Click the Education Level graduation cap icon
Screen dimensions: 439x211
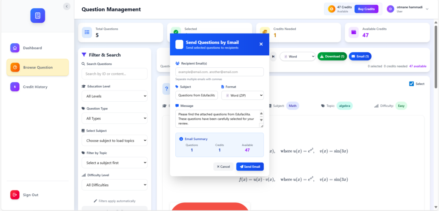pyautogui.click(x=84, y=86)
